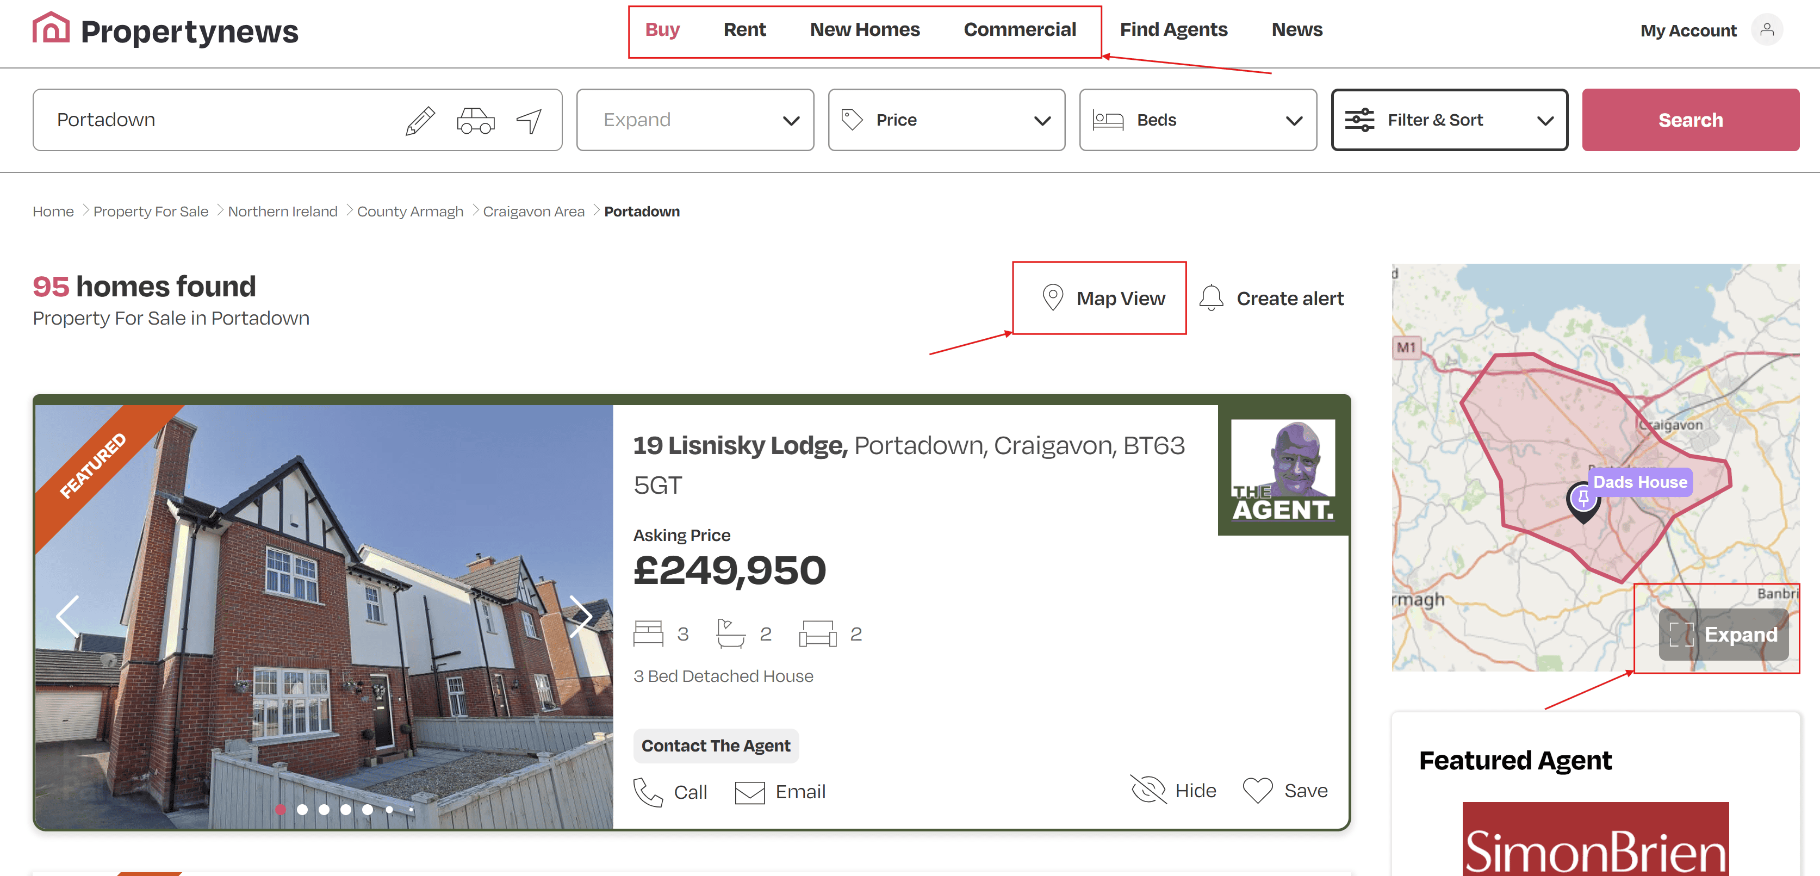Click the Email envelope icon
This screenshot has width=1820, height=876.
pos(750,792)
